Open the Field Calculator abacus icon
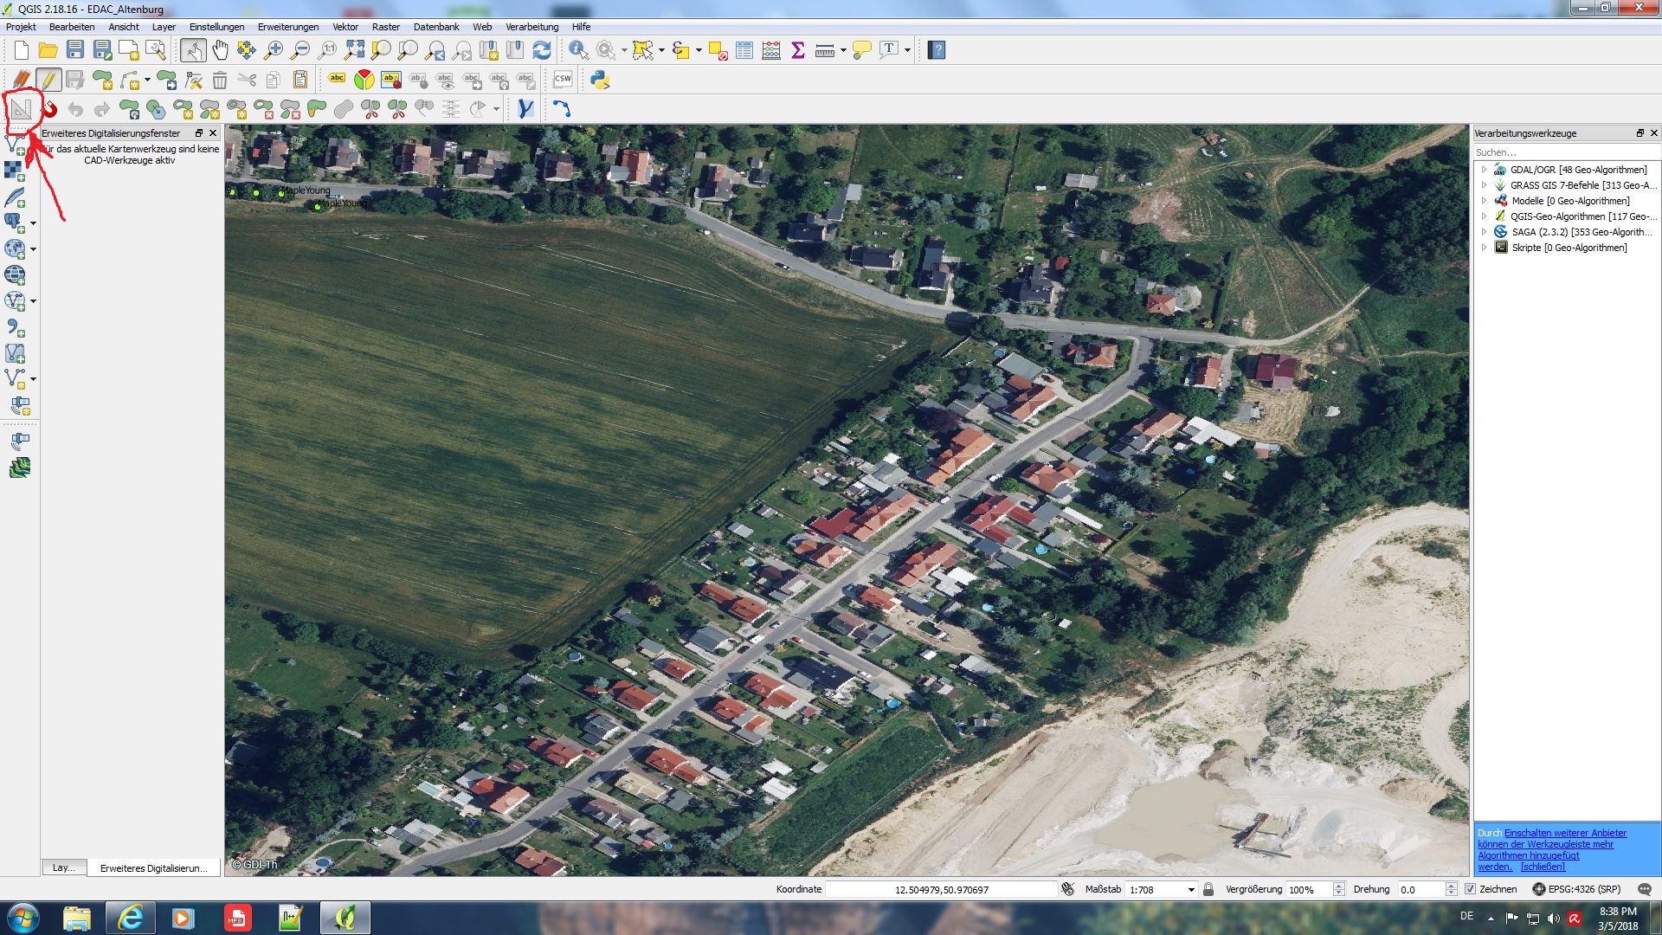The width and height of the screenshot is (1662, 935). click(771, 50)
